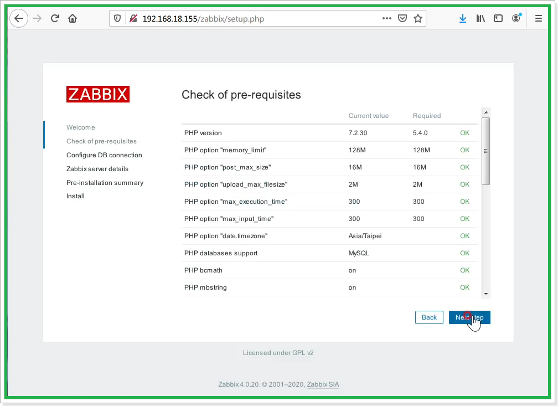Viewport: 558px width, 406px height.
Task: Click the PHP option "max_execution_time" label
Action: click(x=236, y=202)
